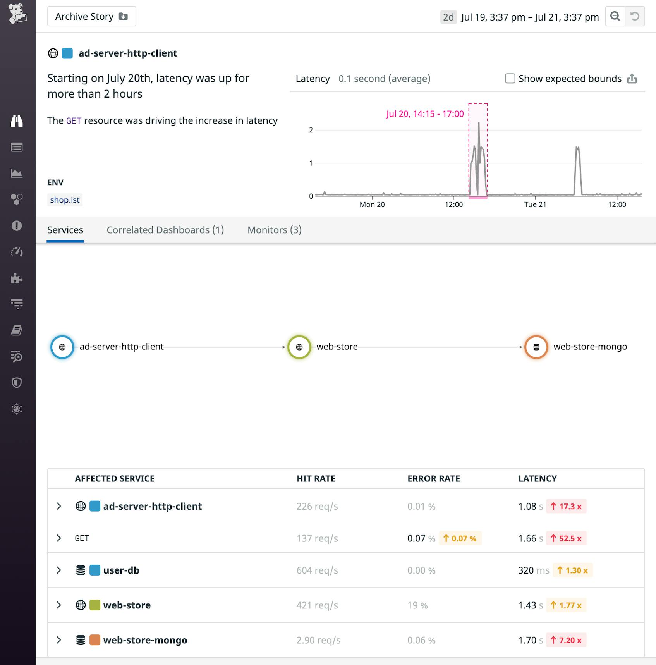656x665 pixels.
Task: Click the Jul 19 – Jul 21 time range
Action: (x=529, y=16)
